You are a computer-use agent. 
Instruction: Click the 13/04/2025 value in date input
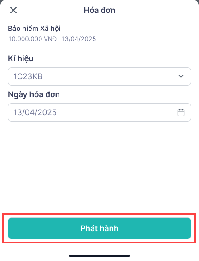(x=35, y=112)
